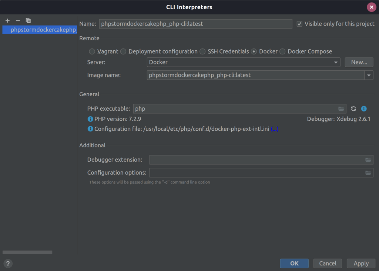
Task: Reload PHP info with the refresh icon
Action: (353, 108)
